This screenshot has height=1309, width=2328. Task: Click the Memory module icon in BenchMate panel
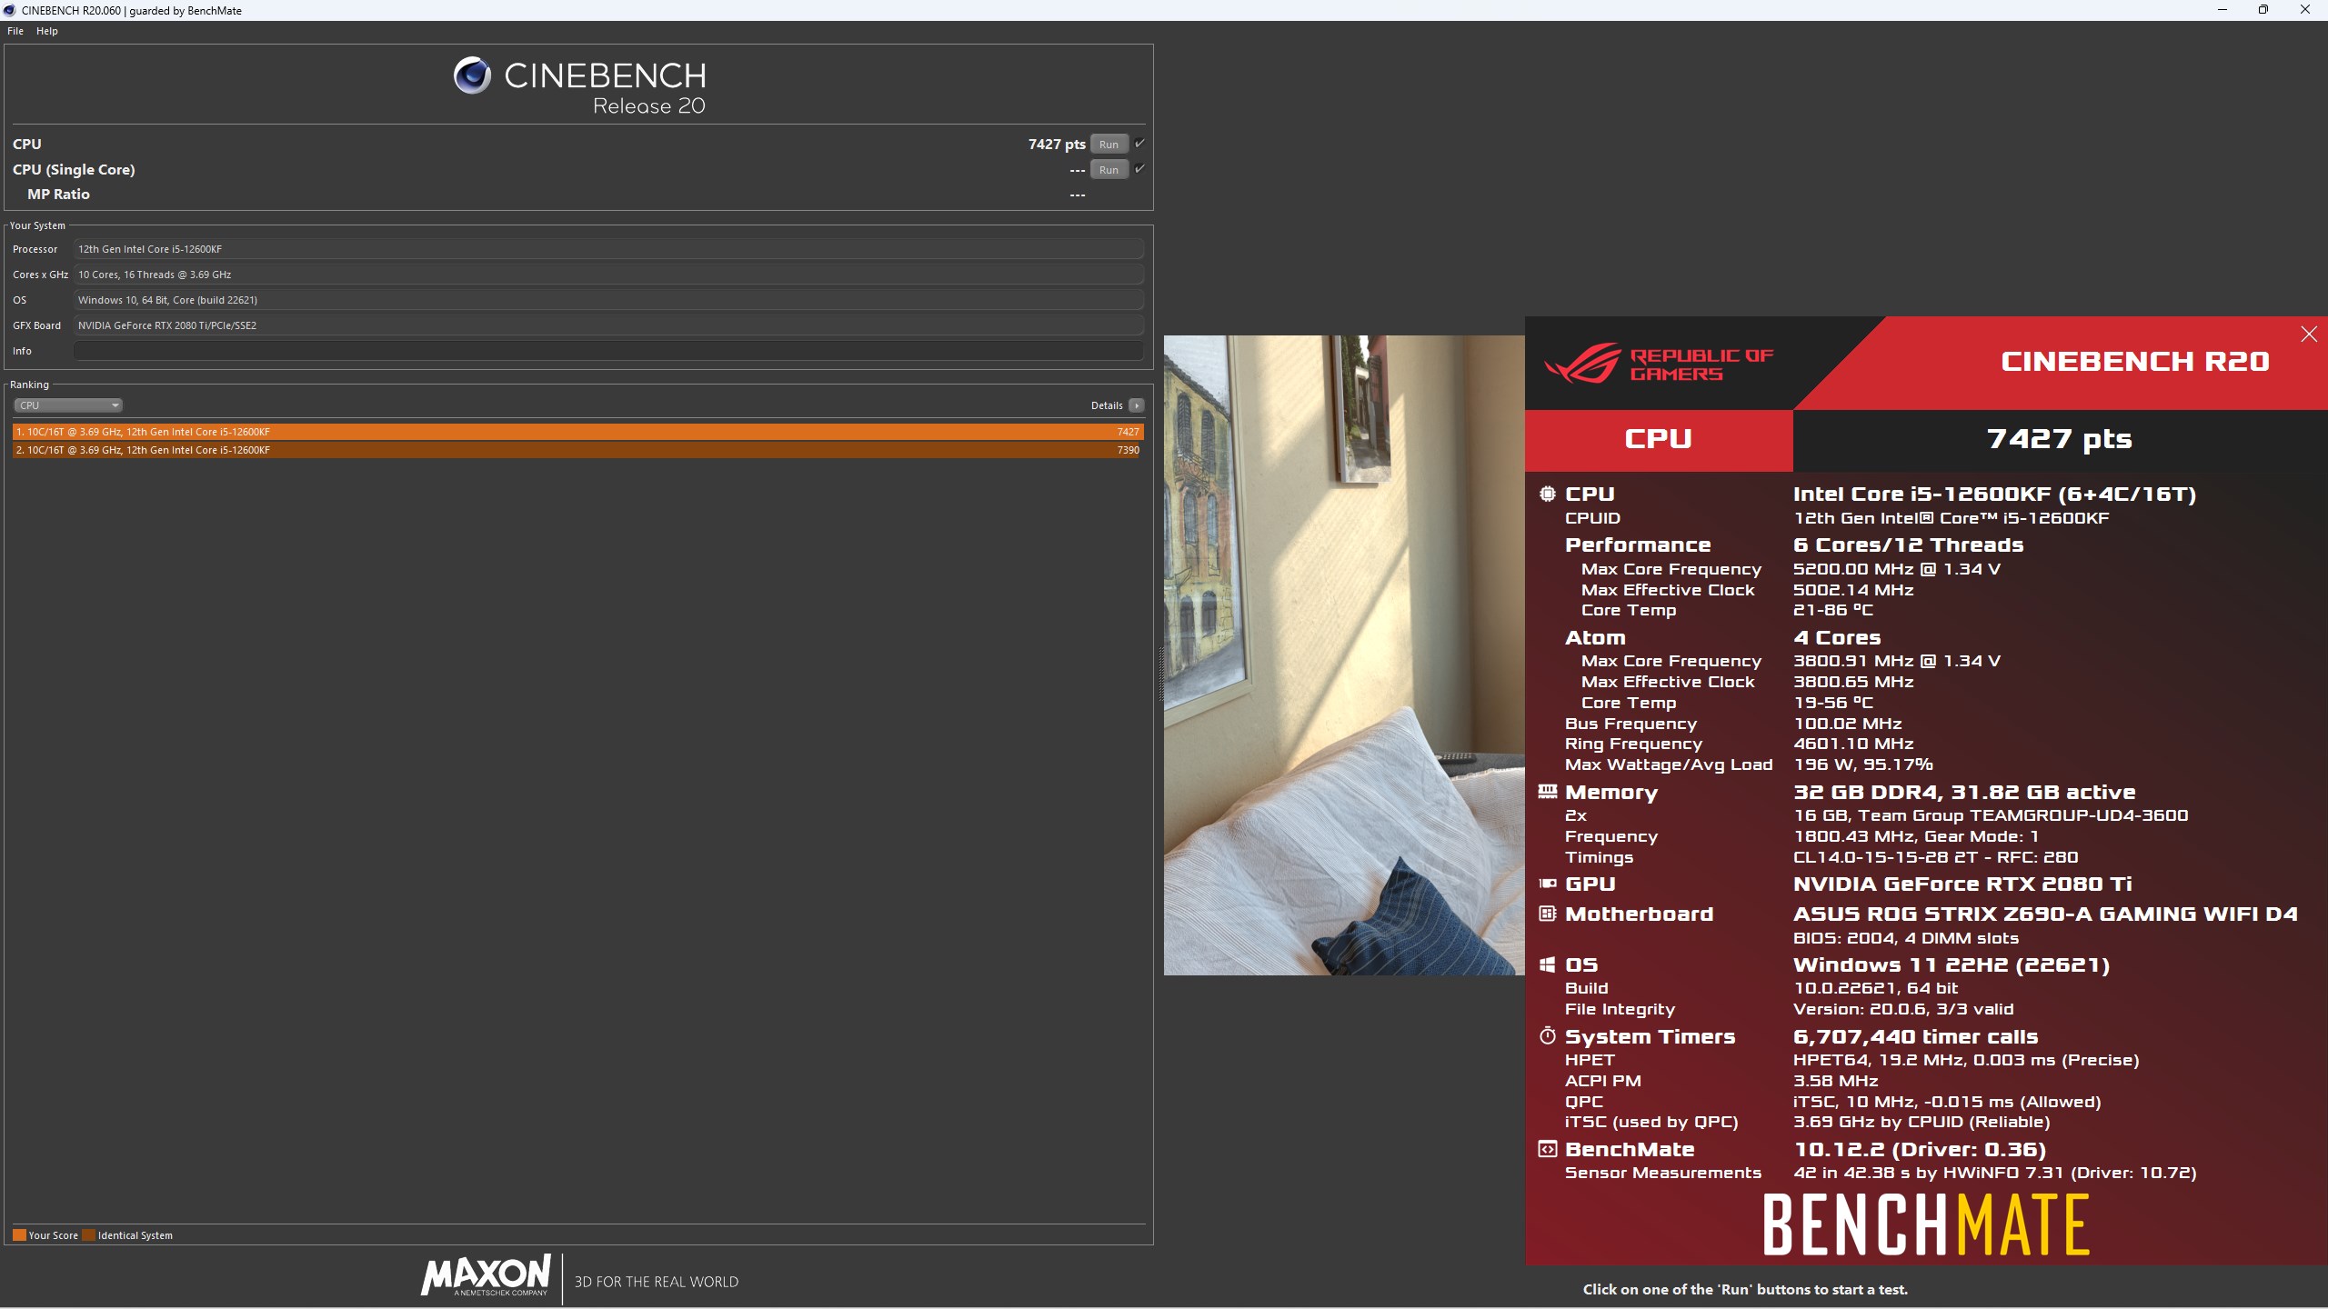tap(1547, 792)
